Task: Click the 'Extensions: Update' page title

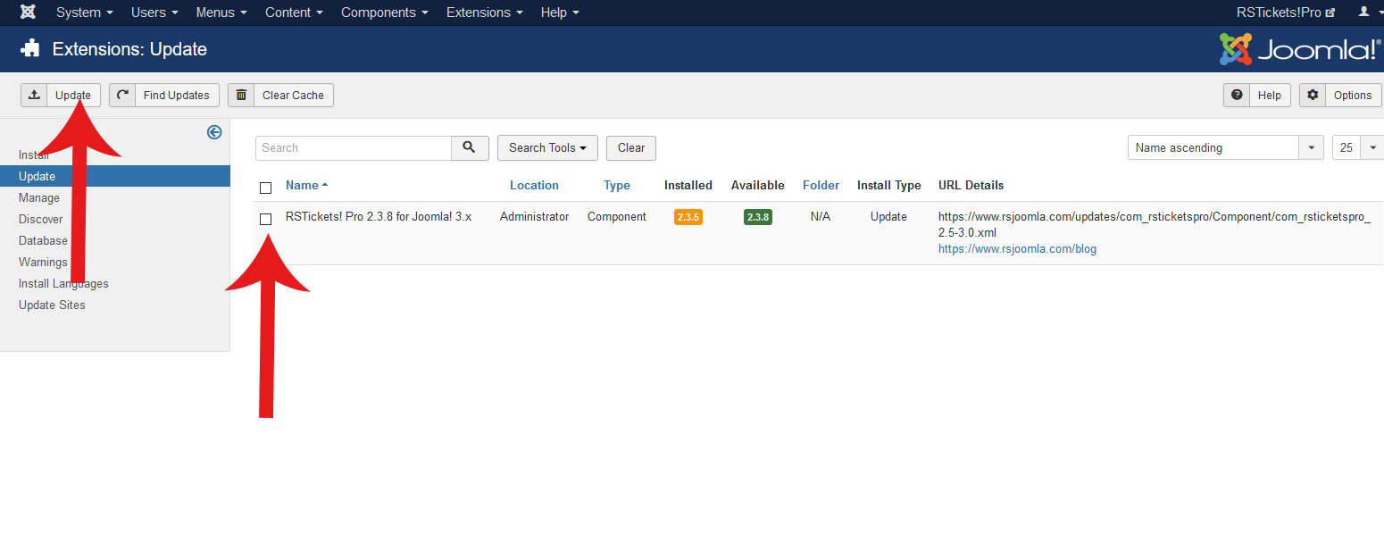Action: click(x=129, y=49)
